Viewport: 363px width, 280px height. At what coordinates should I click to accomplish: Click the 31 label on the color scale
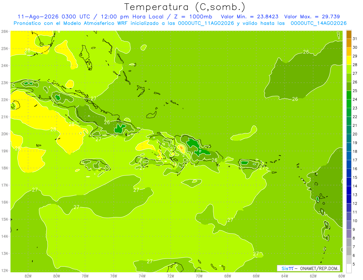click(355, 39)
